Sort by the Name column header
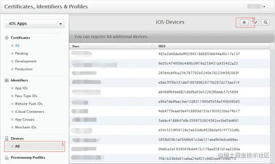The height and width of the screenshot is (164, 275). point(76,46)
